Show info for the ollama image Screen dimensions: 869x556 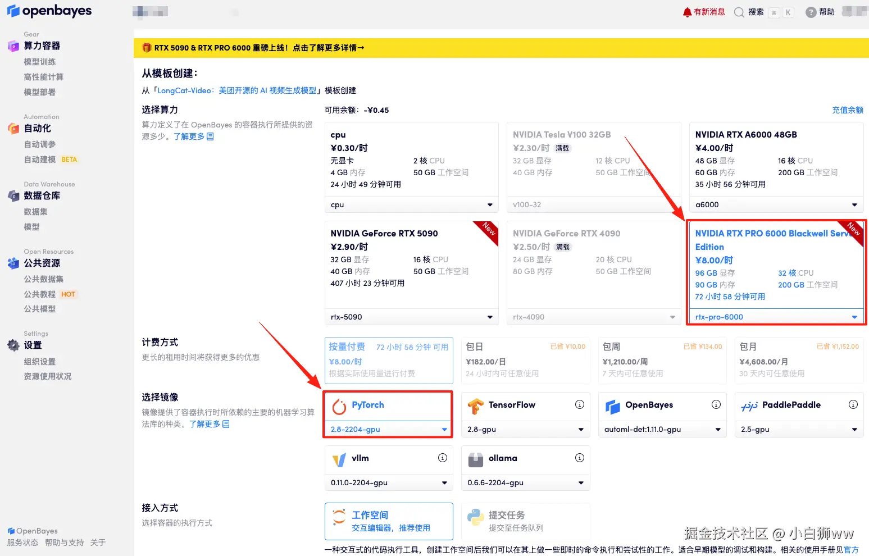point(580,458)
